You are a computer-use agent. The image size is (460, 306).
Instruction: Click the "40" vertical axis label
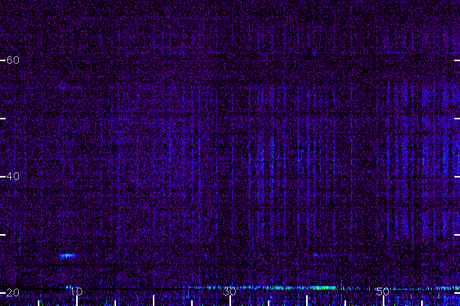(13, 176)
